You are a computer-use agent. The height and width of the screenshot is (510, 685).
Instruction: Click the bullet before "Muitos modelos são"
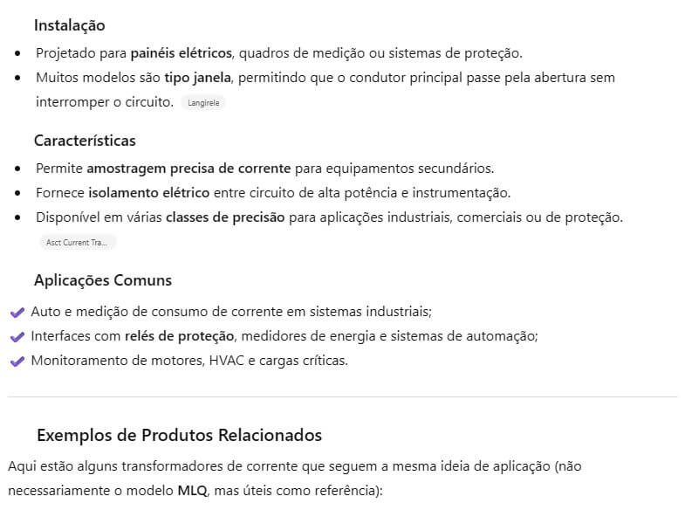click(18, 78)
